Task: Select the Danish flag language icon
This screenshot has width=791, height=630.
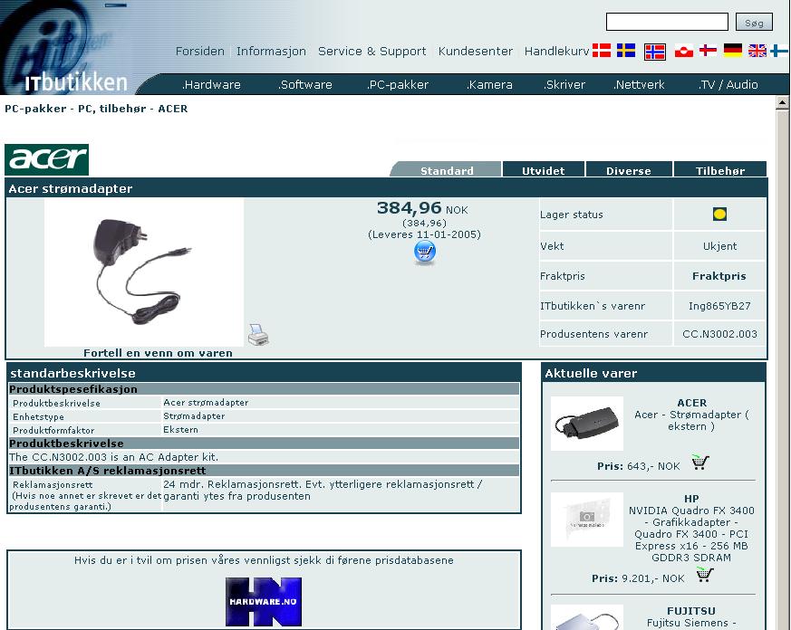Action: point(602,51)
